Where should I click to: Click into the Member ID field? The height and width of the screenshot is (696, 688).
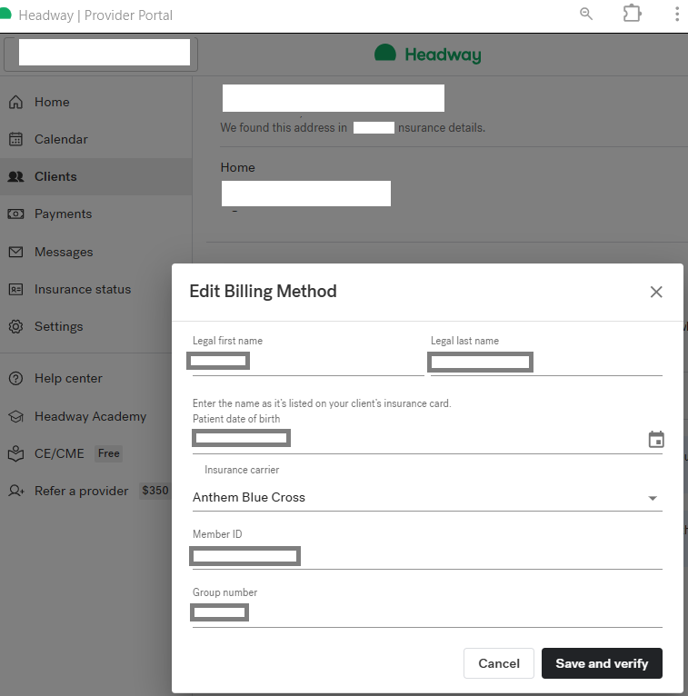tap(427, 556)
